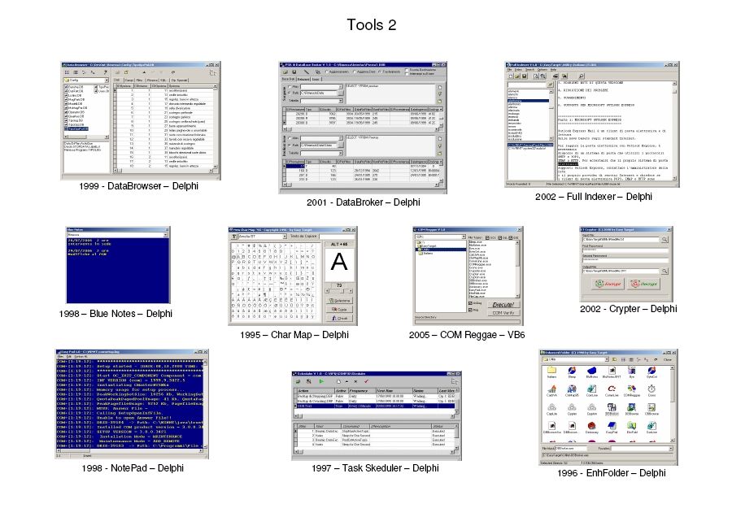
Task: Open the Campi tab in DataBrowser
Action: click(x=129, y=80)
